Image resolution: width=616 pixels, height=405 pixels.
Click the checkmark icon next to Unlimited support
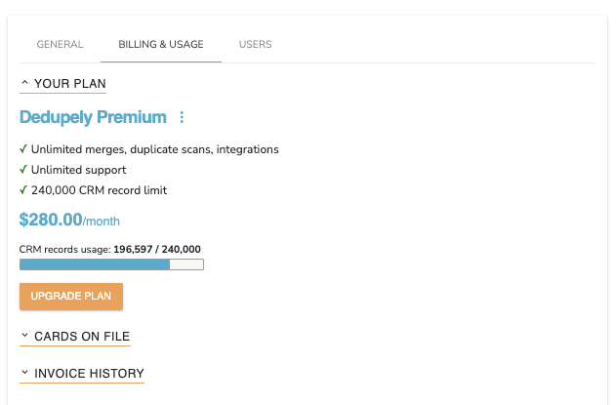(23, 170)
